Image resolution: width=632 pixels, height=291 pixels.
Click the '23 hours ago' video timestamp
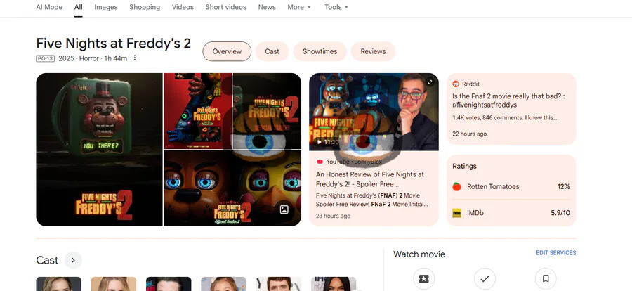tap(333, 216)
